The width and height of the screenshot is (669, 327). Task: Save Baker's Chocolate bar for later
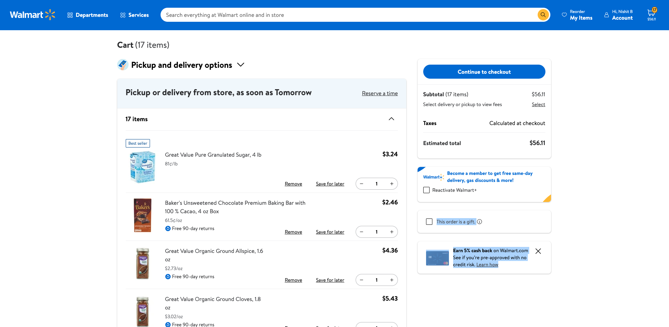[330, 232]
